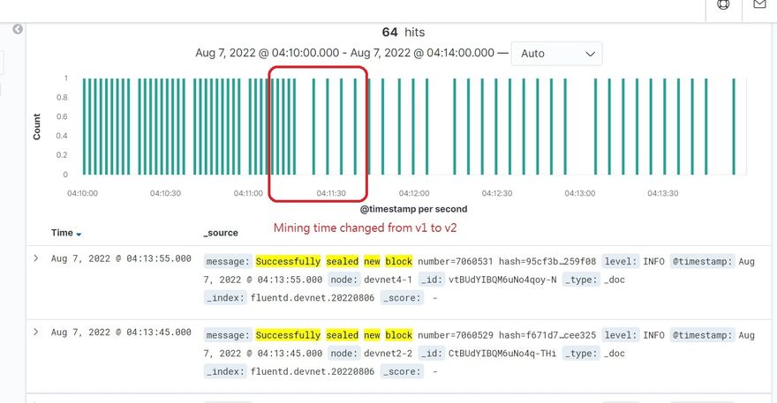Click the '@timestamp per second' axis label
Viewport: 777px width, 403px height.
point(413,209)
